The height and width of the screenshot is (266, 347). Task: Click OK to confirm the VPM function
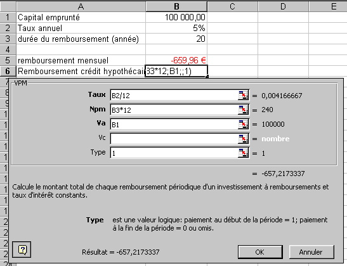click(x=260, y=252)
